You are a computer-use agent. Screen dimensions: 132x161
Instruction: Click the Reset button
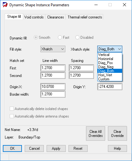[x=78, y=148]
